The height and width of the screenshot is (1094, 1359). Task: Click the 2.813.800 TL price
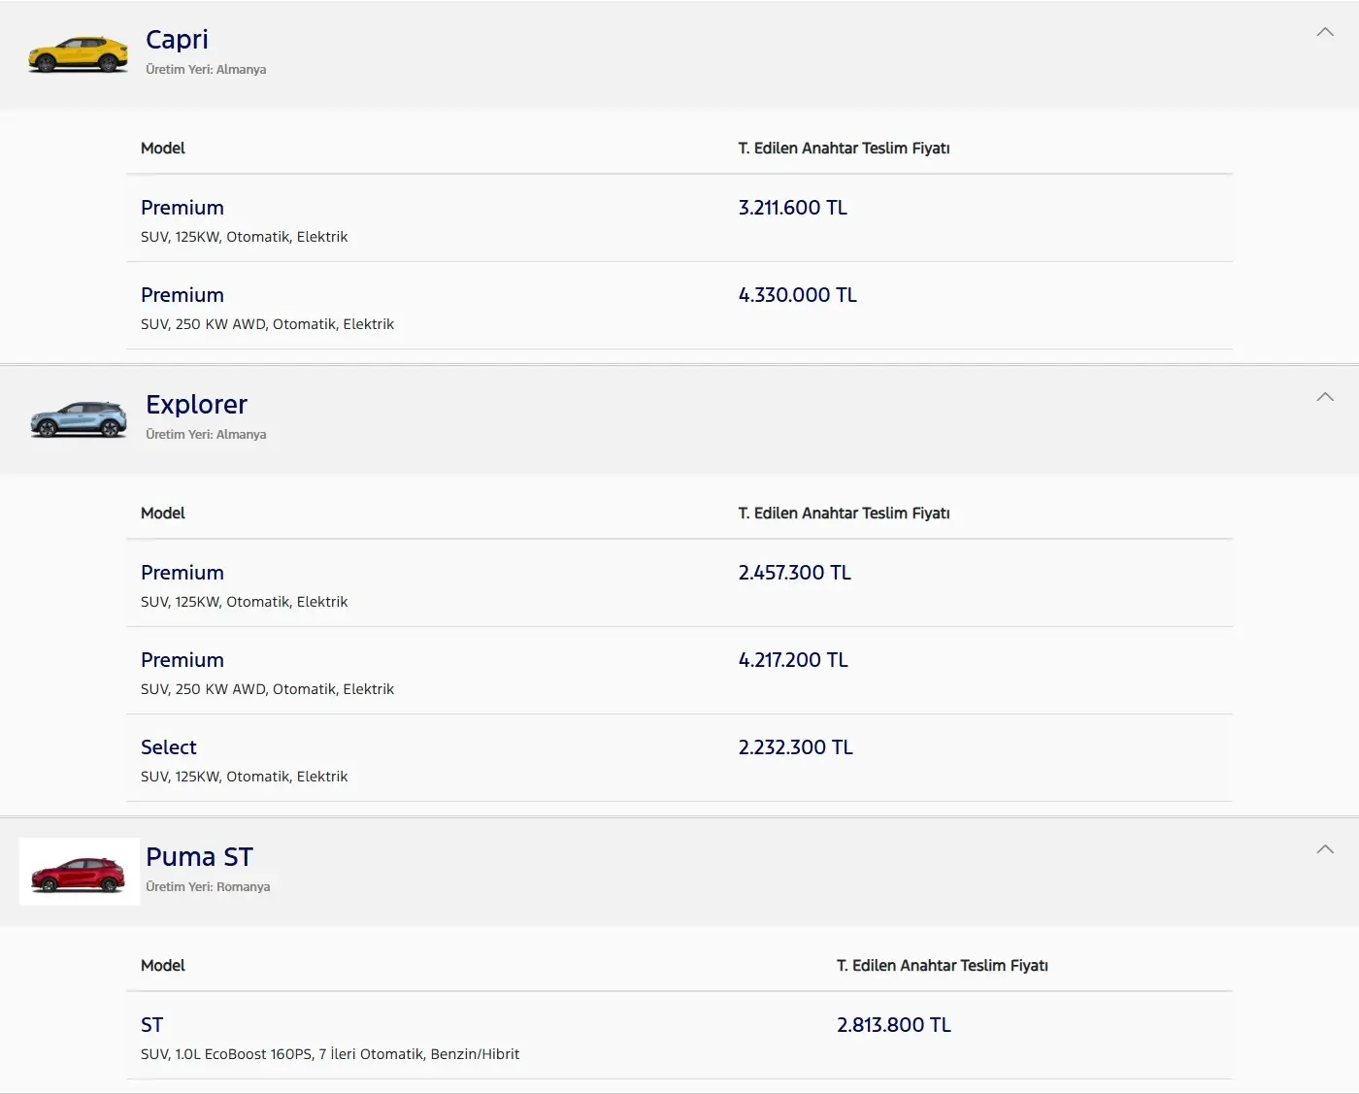point(894,1025)
